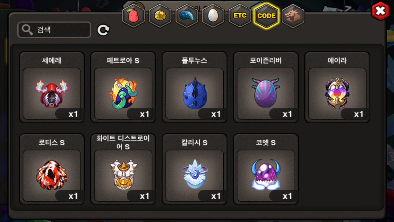Screen dimensions: 394x222
Task: Select the spotted egg category tab
Action: point(213,16)
